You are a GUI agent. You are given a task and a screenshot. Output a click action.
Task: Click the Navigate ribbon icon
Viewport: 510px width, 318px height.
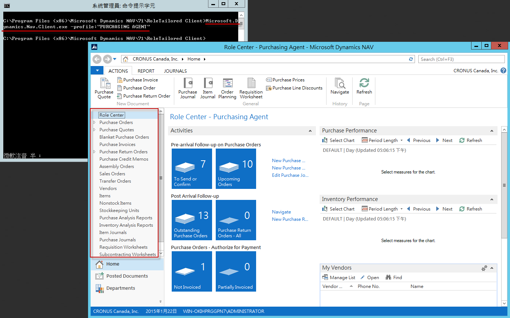pyautogui.click(x=339, y=87)
